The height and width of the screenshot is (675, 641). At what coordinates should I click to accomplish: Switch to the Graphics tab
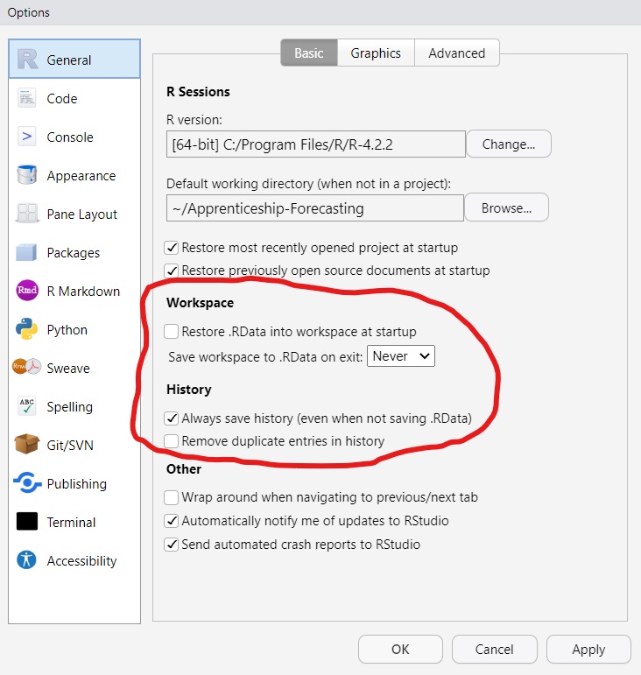(376, 53)
